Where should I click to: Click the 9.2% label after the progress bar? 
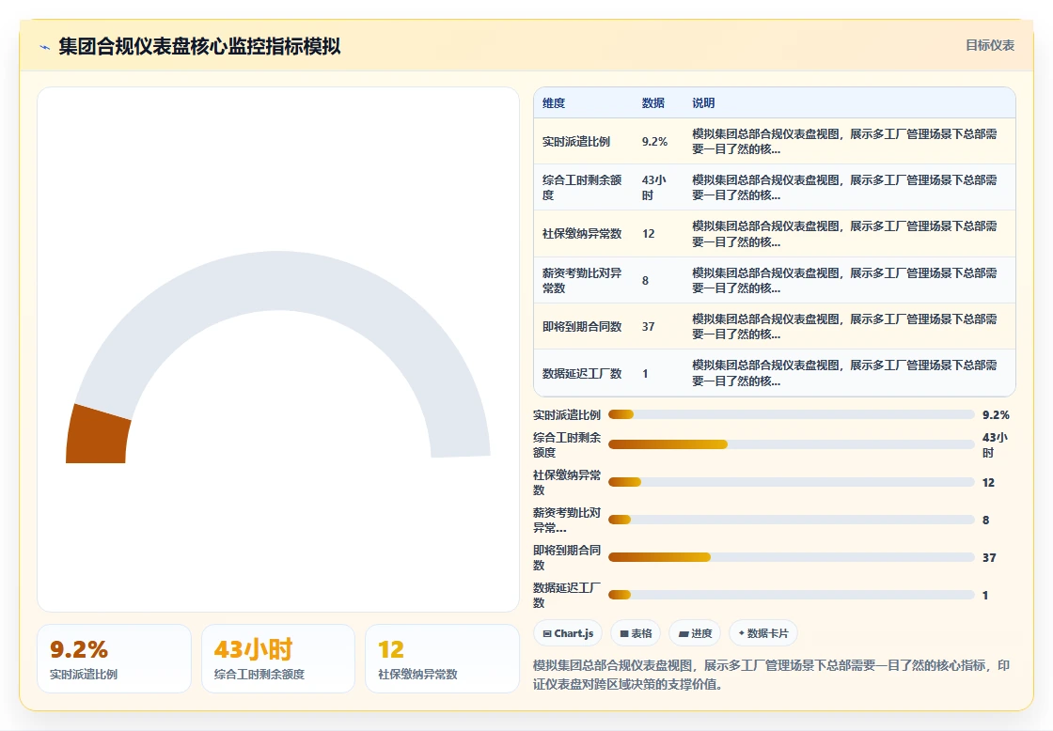(996, 415)
